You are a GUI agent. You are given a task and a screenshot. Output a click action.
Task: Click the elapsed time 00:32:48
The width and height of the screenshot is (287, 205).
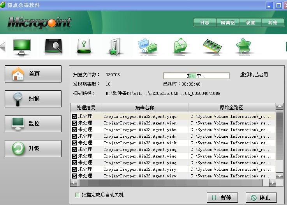pos(191,84)
